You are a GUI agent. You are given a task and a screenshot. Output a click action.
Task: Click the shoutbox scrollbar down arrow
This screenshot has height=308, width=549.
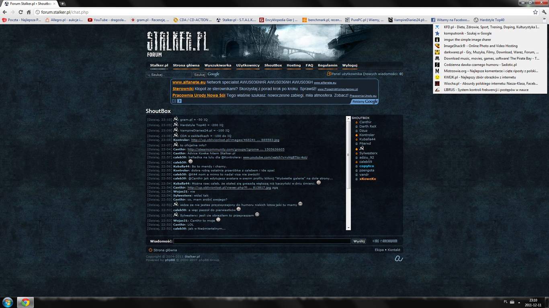click(x=348, y=228)
